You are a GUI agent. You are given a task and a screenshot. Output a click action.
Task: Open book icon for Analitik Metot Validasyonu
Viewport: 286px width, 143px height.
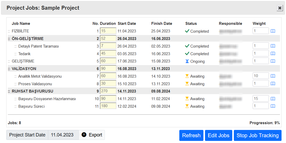(273, 76)
